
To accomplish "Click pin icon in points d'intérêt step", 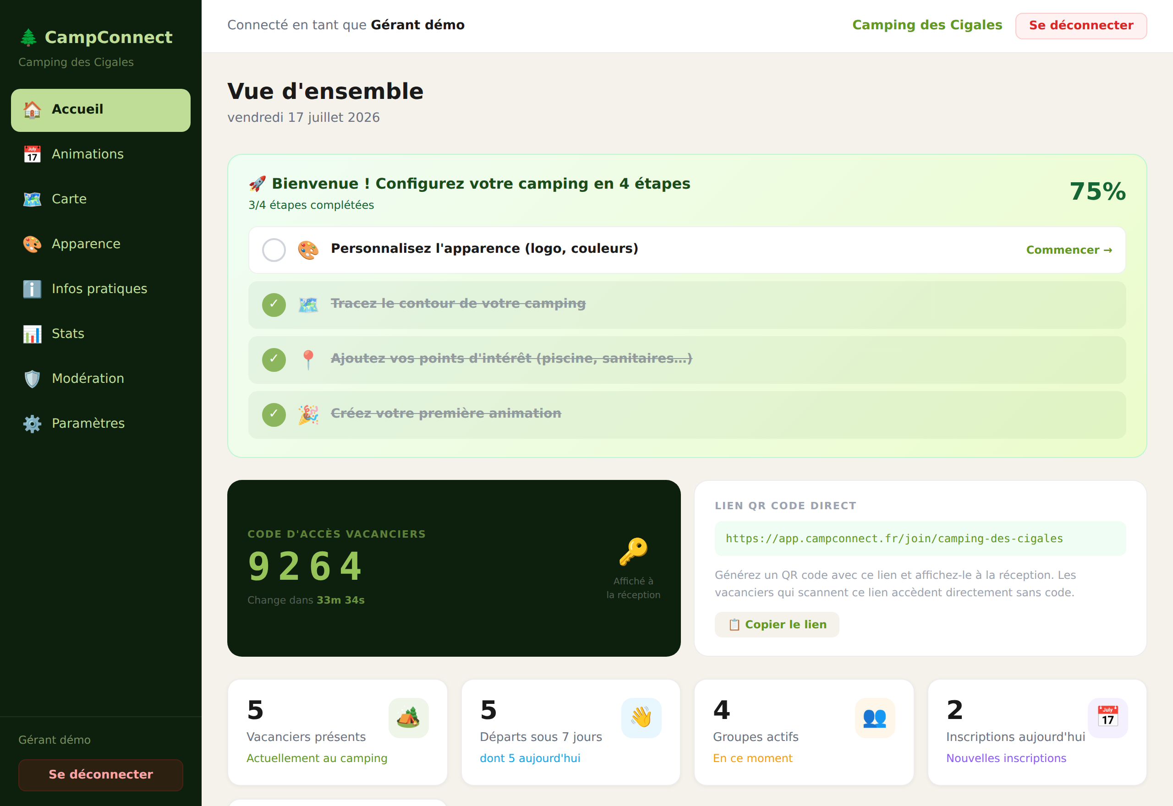I will point(308,360).
